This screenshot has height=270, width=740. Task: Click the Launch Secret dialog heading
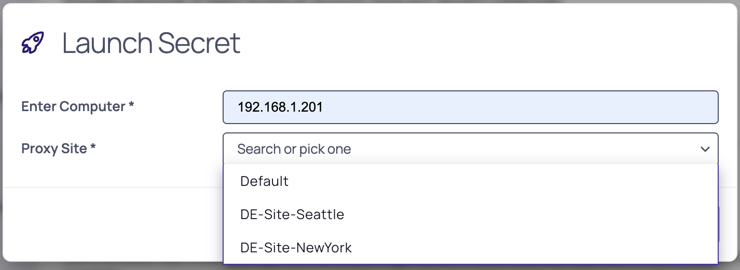click(151, 43)
